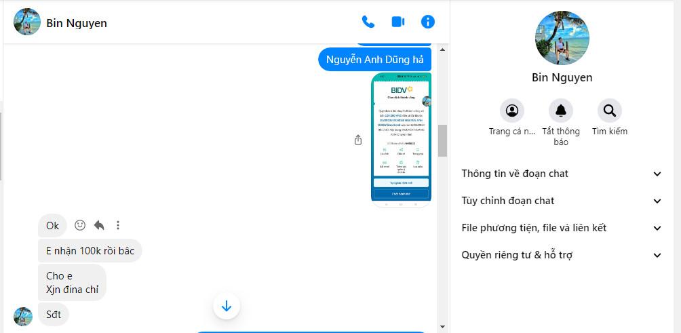Start a video call from the chat header

pos(398,22)
